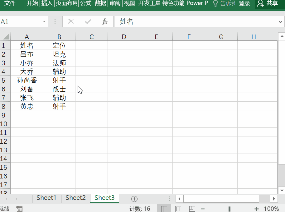285x212 pixels.
Task: Click zoom out minus button
Action: pos(203,209)
